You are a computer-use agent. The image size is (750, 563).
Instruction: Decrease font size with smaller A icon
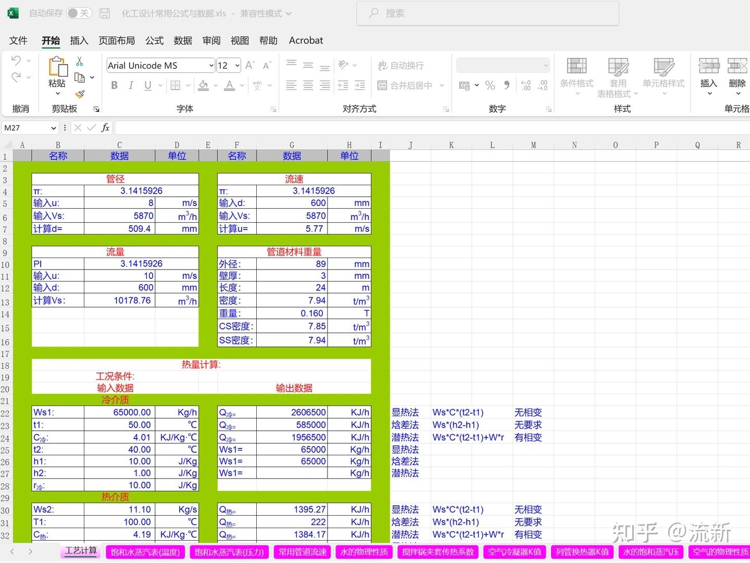click(x=267, y=66)
